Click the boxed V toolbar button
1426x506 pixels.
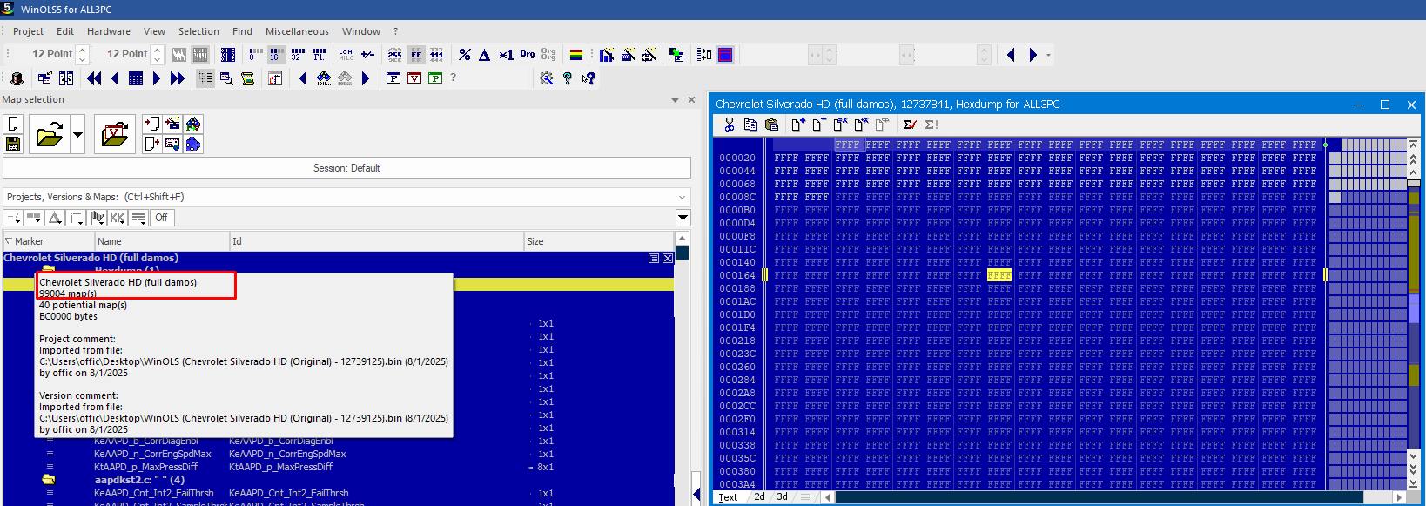(414, 78)
